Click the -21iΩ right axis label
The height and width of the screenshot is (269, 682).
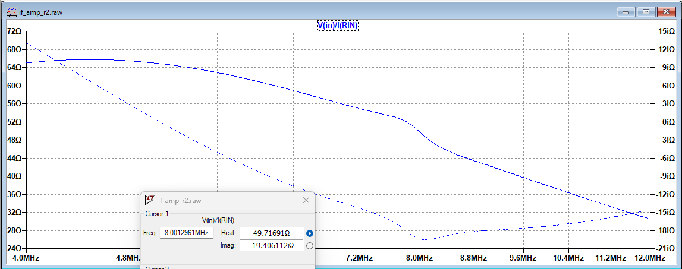tap(665, 249)
